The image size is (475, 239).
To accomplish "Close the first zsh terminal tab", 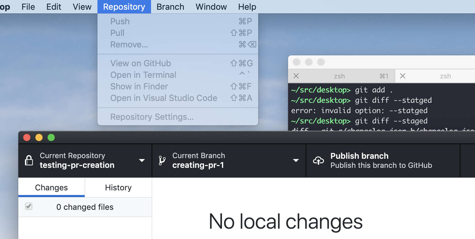I will point(296,76).
